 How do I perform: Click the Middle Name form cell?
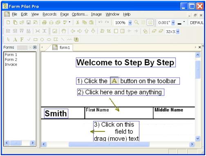pos(174,113)
